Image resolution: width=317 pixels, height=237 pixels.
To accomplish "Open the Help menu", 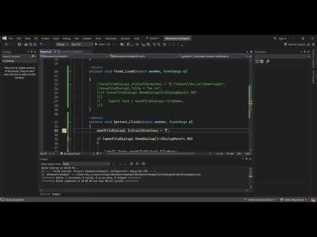I will coord(137,38).
